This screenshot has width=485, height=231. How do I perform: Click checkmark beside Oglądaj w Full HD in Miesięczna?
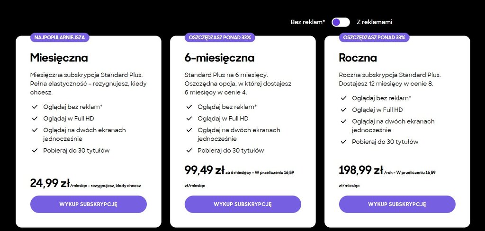(x=35, y=119)
